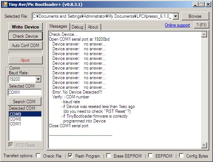Select COM8 in Detected COM list
213x162 pixels.
coord(16,119)
